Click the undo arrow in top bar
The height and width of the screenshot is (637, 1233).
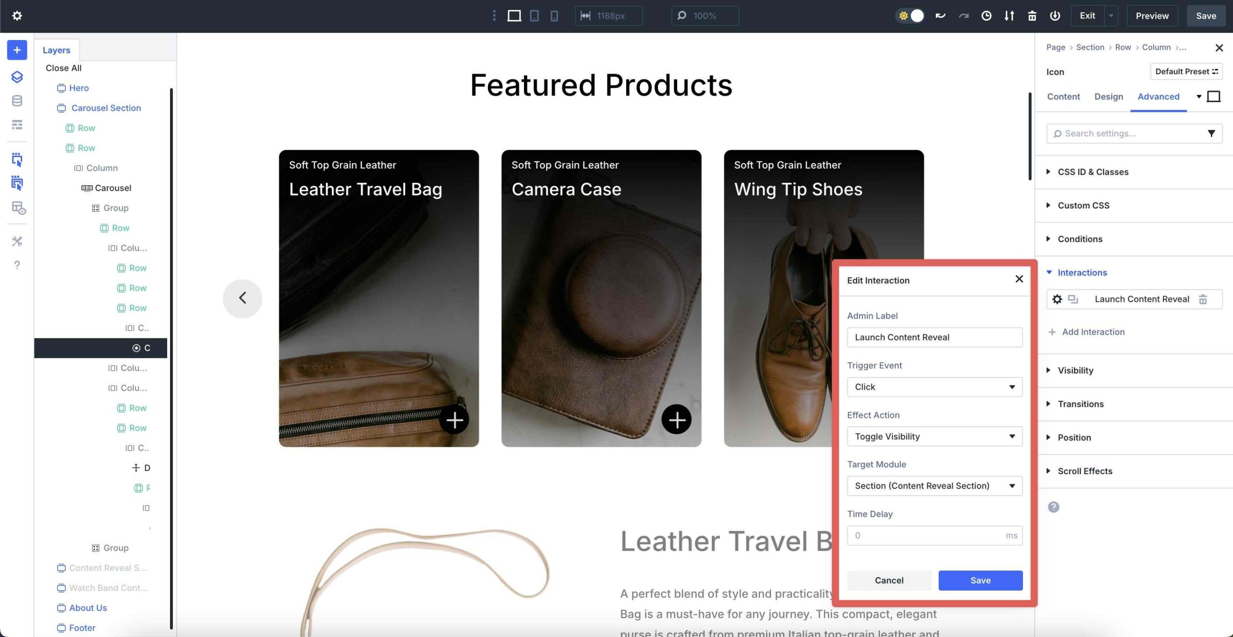click(940, 16)
